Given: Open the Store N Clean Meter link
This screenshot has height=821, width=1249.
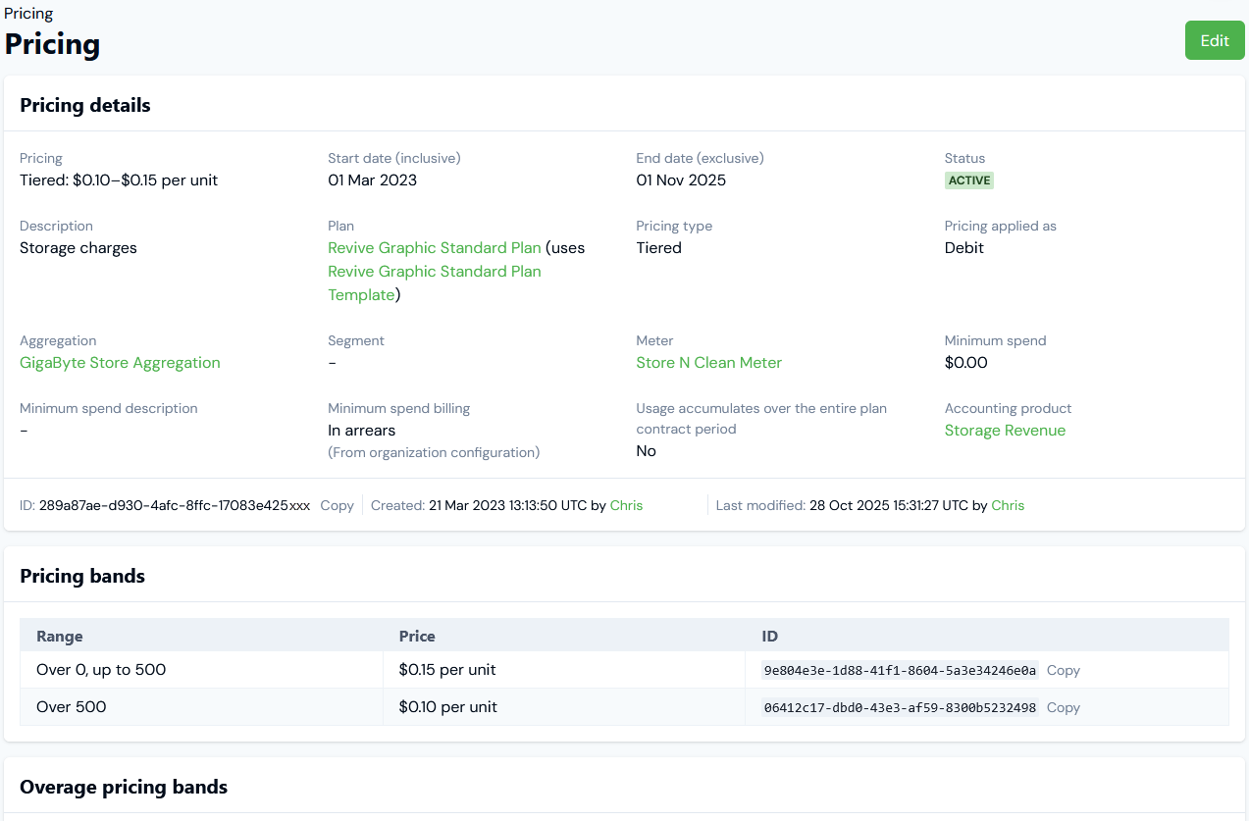Looking at the screenshot, I should pos(708,363).
